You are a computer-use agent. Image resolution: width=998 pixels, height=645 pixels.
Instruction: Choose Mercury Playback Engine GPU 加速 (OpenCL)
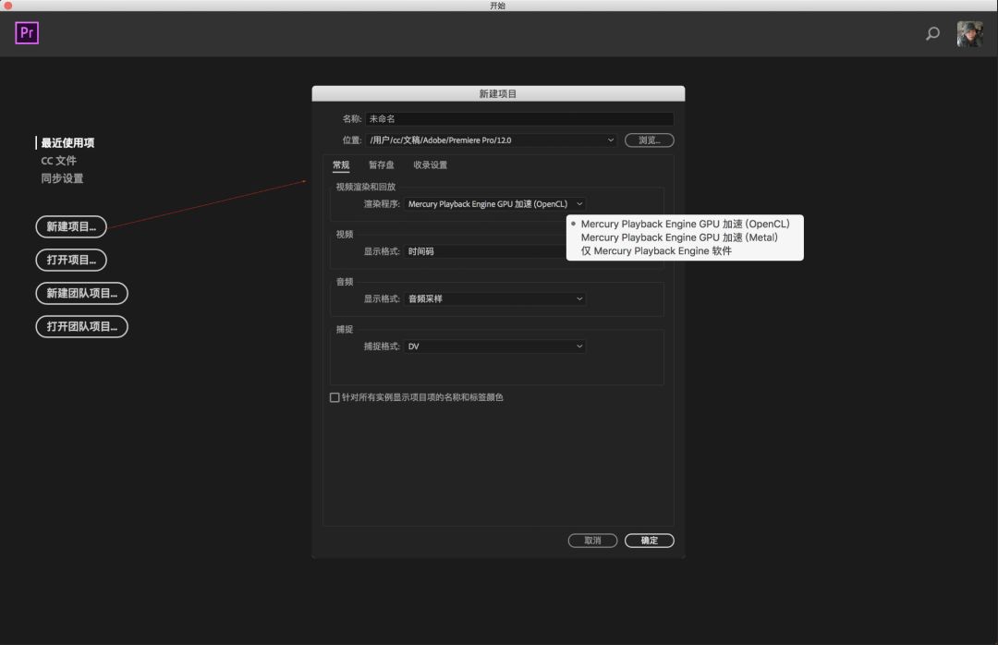tap(685, 225)
